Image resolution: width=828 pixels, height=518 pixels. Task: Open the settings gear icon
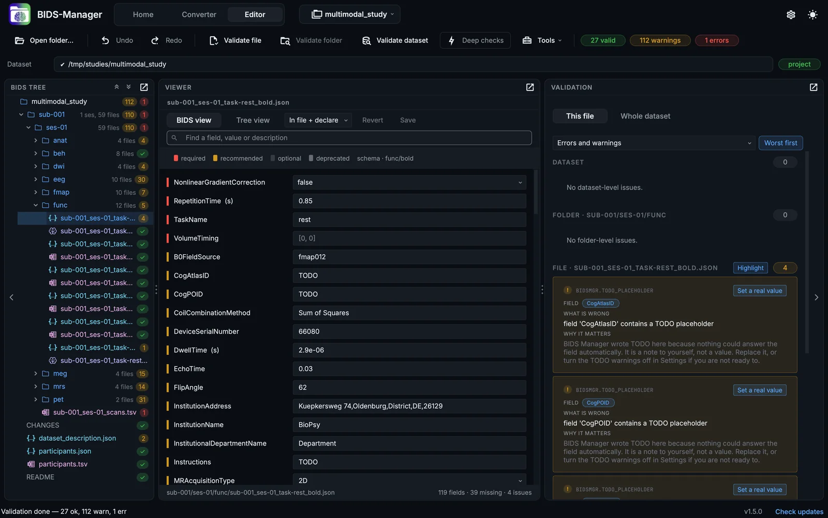(x=791, y=15)
